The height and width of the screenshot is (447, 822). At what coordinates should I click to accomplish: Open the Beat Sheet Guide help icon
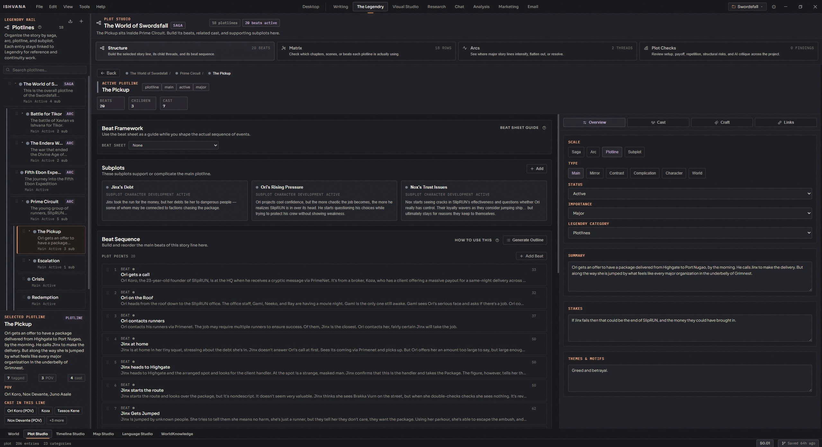coord(544,128)
